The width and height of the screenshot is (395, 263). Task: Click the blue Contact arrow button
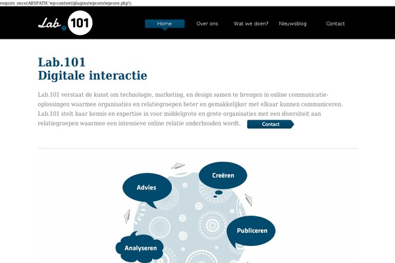coord(271,124)
